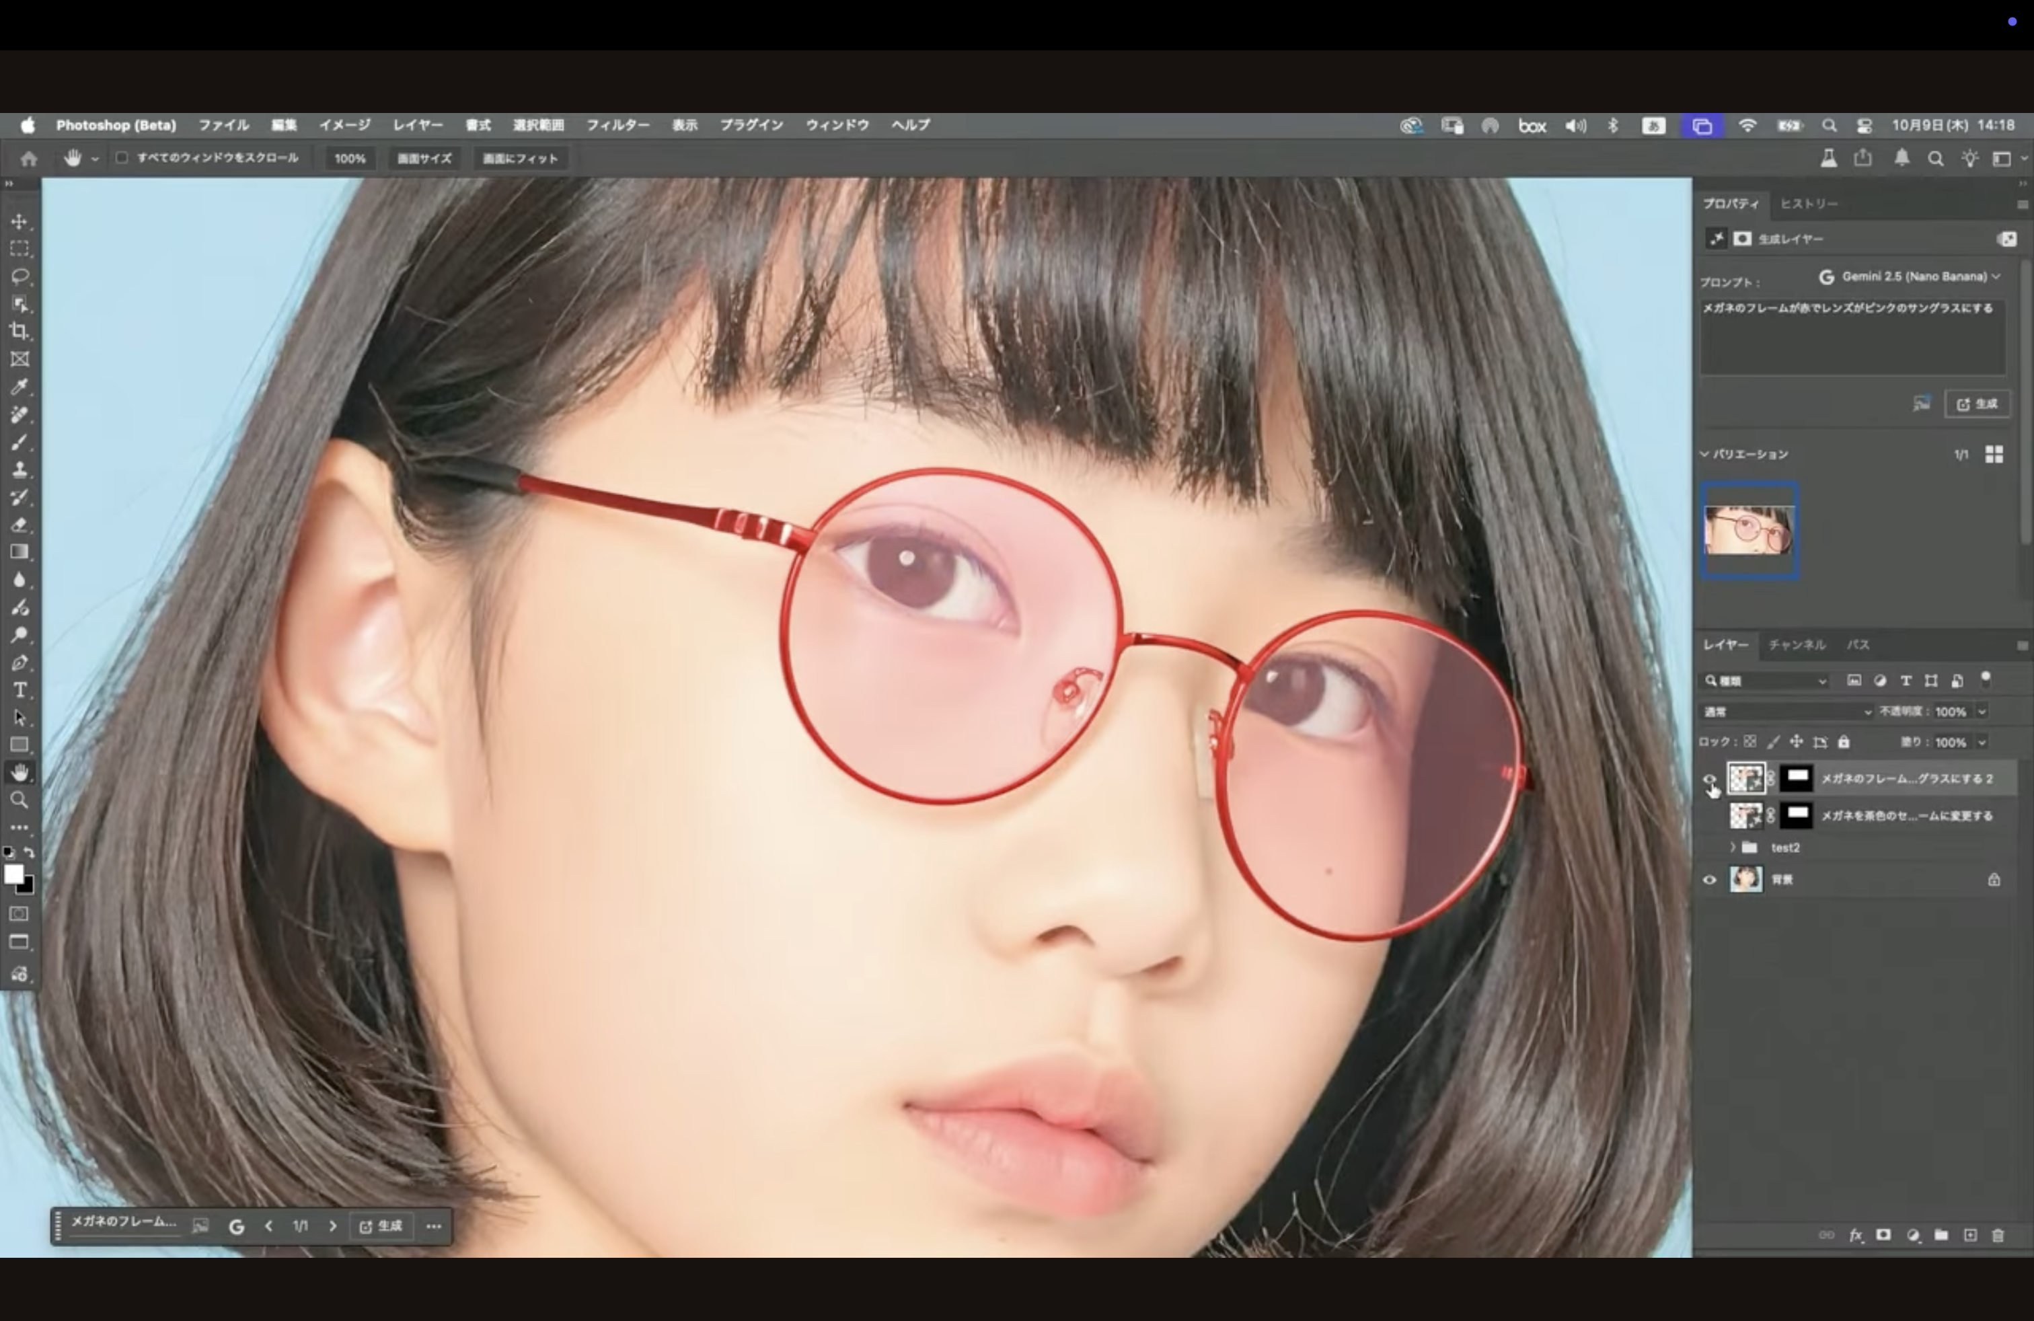Enable scroll all windows checkbox
This screenshot has width=2034, height=1321.
(x=122, y=158)
